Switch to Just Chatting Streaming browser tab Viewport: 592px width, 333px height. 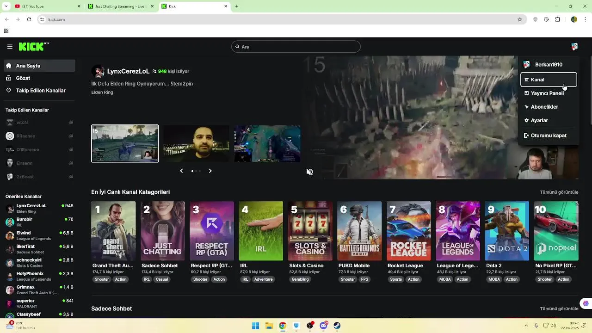pos(120,6)
